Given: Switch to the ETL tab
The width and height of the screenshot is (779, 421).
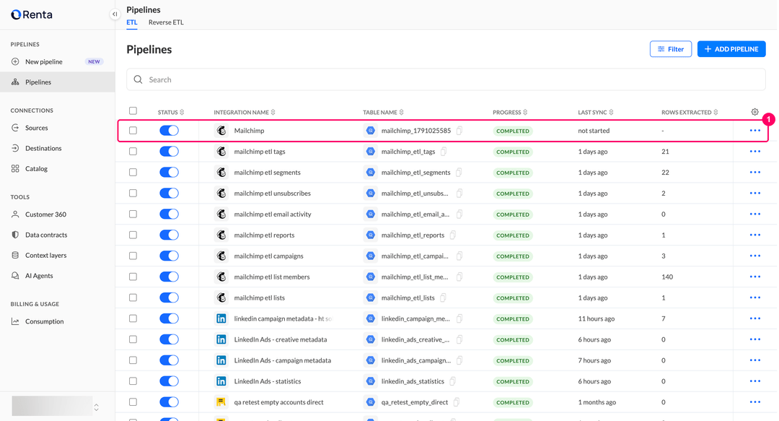Looking at the screenshot, I should (132, 22).
